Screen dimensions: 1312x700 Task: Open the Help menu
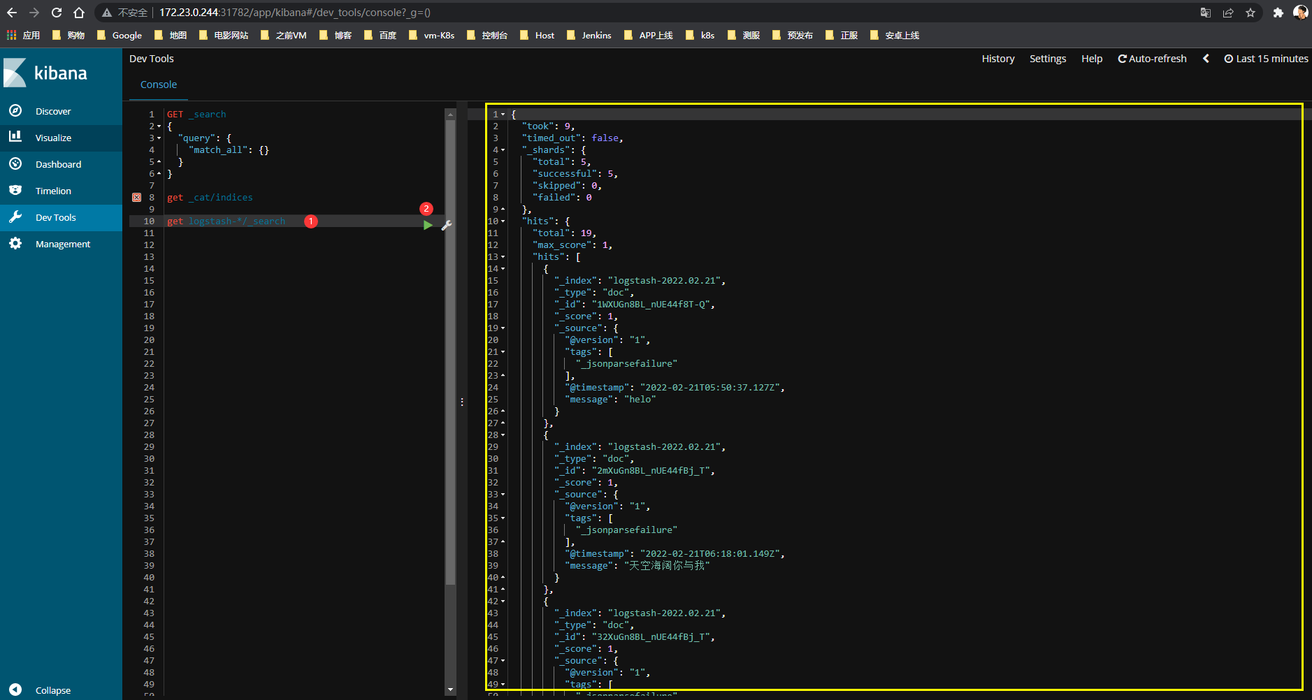[x=1092, y=59]
